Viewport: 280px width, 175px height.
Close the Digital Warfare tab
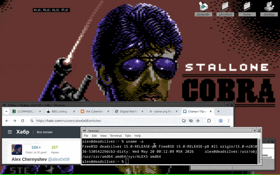click(142, 111)
